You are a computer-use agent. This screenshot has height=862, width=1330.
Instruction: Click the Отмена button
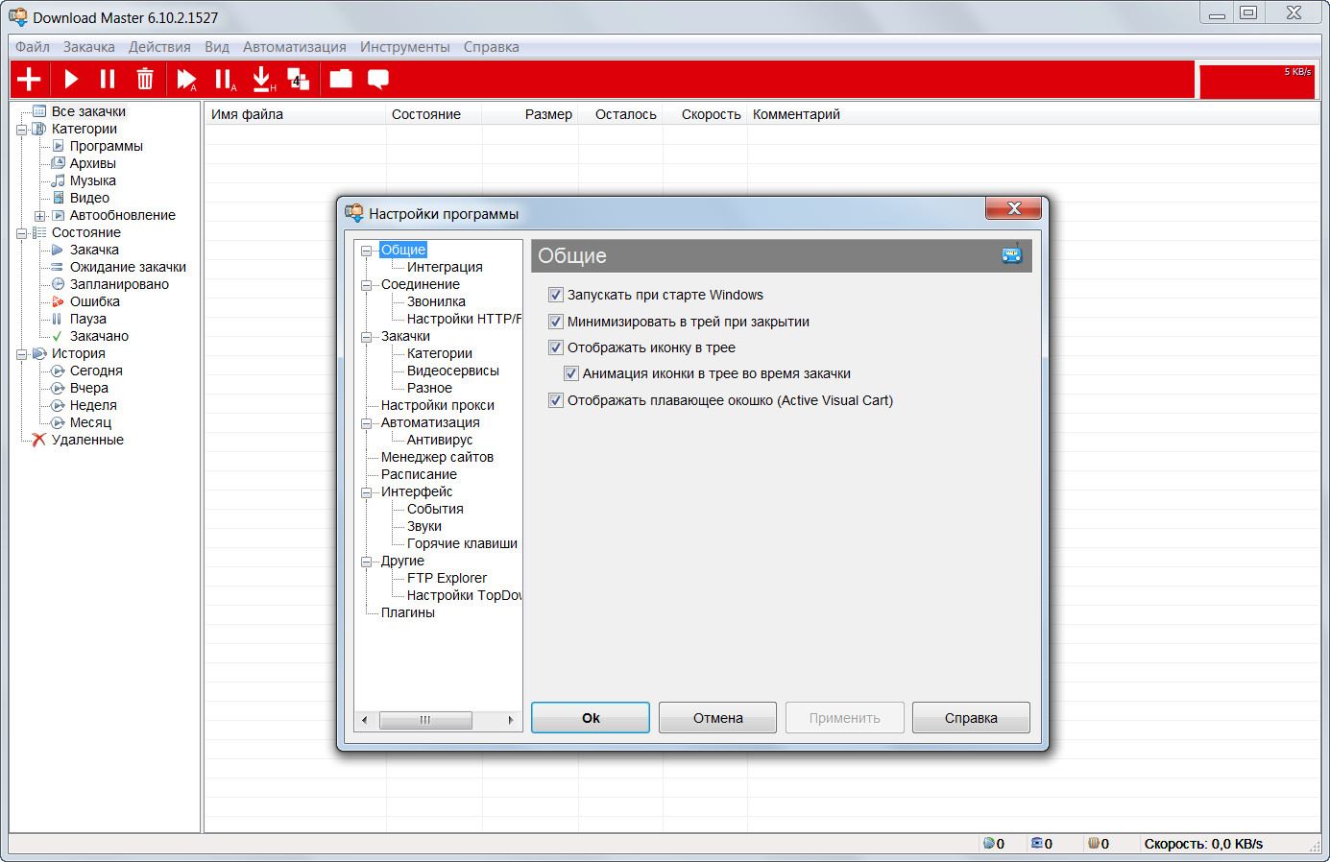point(718,718)
